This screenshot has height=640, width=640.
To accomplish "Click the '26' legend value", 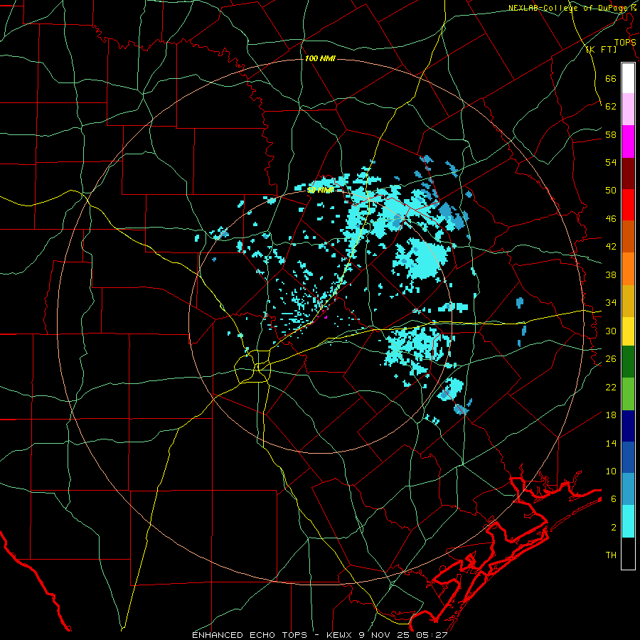I will click(x=611, y=359).
